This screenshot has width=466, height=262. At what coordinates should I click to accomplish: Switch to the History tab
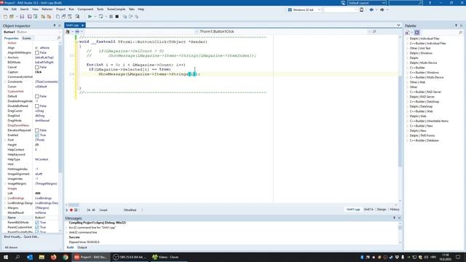click(x=395, y=210)
